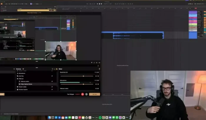Mute the Microphone mixer channel
206x120 pixels.
(96, 84)
